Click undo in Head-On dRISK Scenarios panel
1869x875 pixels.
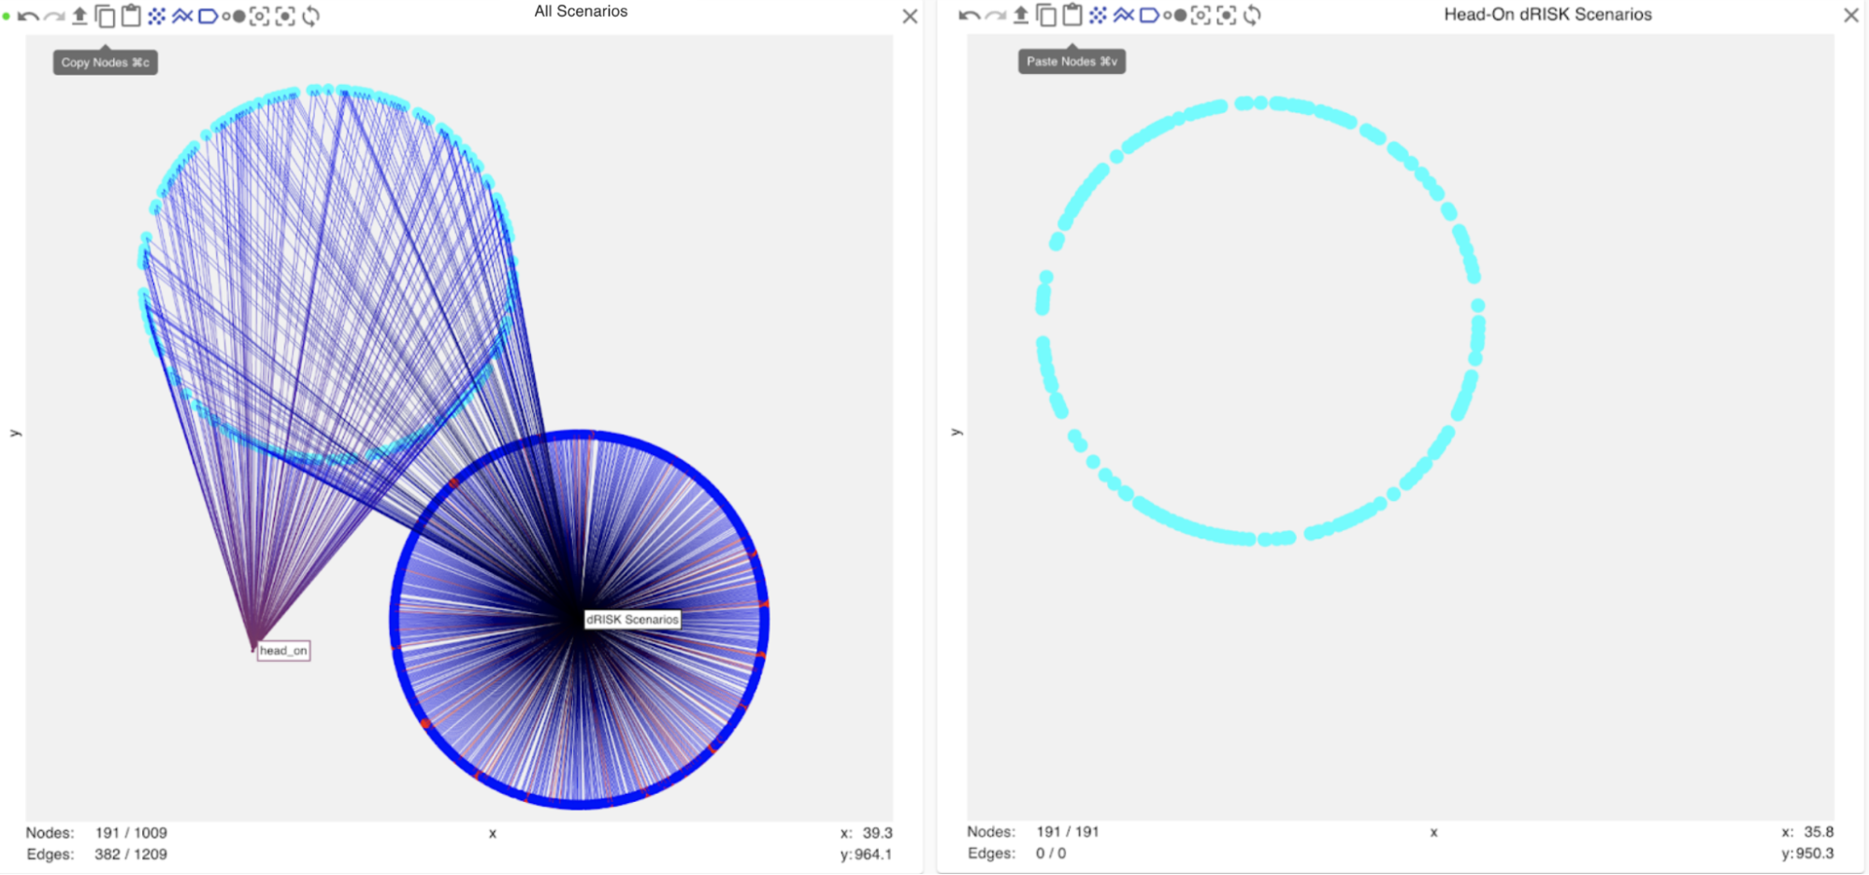970,15
